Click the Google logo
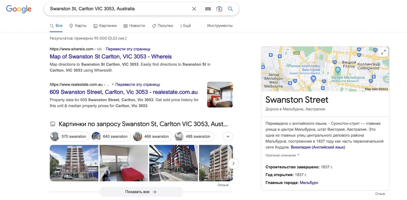 pos(19,9)
